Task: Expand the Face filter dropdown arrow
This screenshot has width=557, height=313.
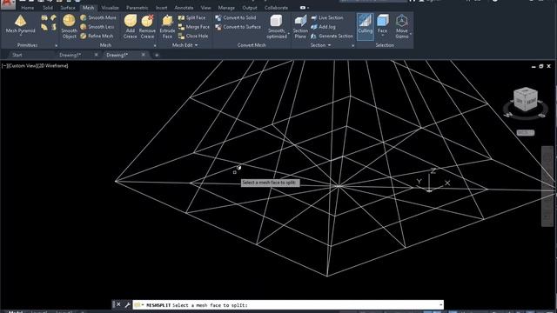Action: [382, 35]
